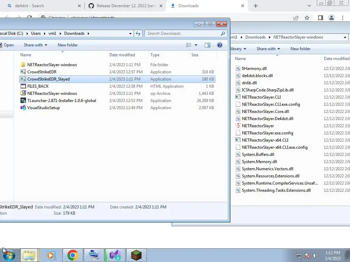Image resolution: width=350 pixels, height=262 pixels.
Task: Open the library dropdown in NETReactorSlayer window
Action: pos(238,49)
